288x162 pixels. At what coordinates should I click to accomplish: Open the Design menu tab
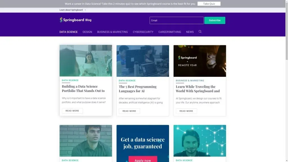pyautogui.click(x=87, y=32)
